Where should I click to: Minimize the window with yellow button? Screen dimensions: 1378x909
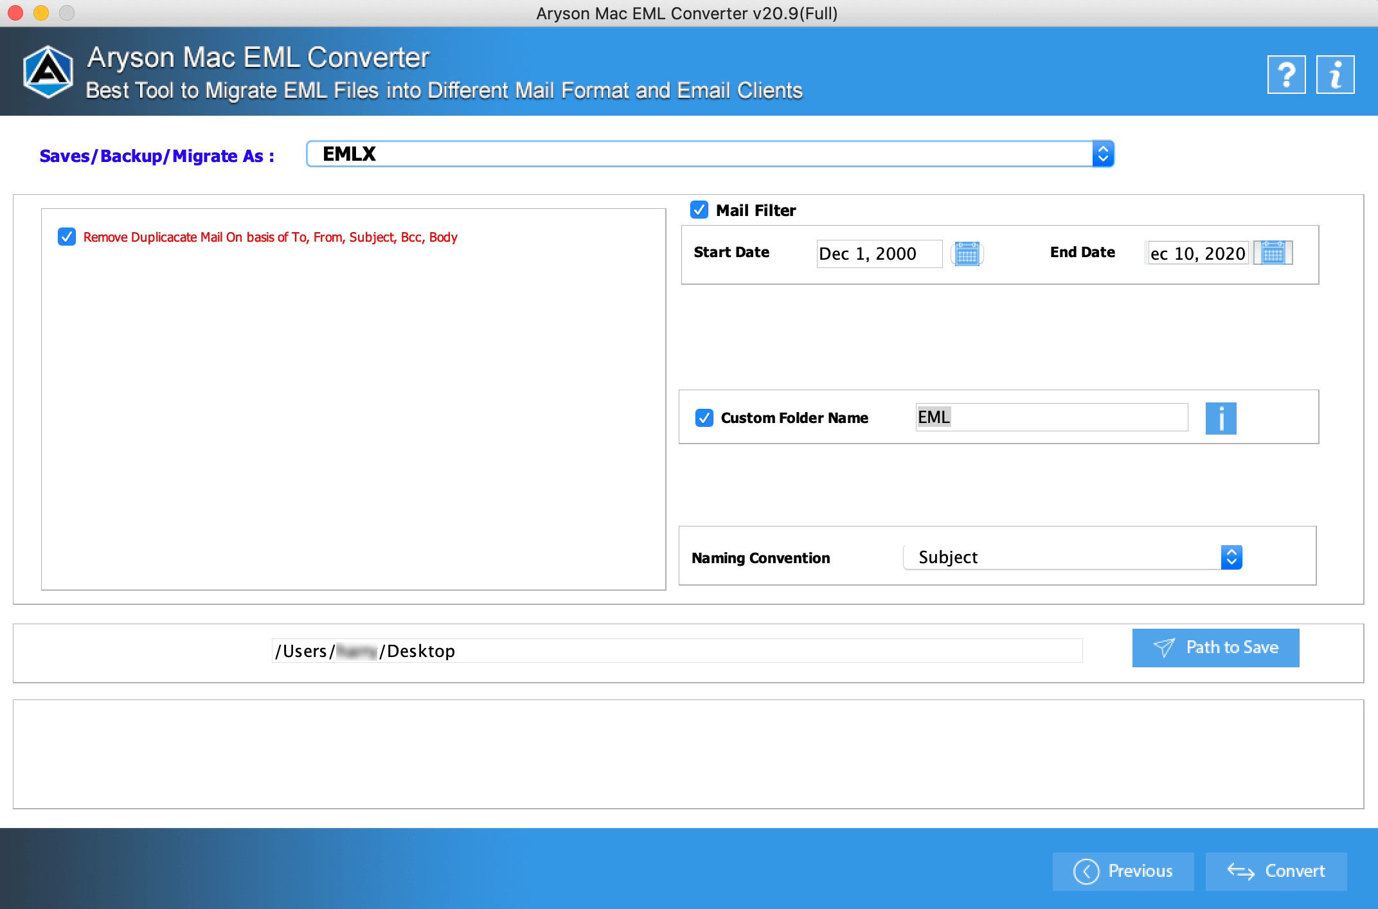tap(41, 13)
